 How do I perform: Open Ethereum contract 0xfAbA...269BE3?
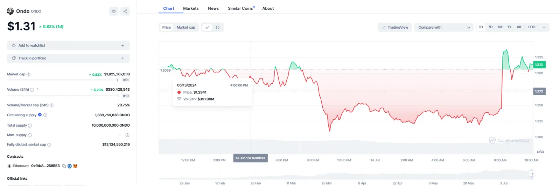(x=45, y=166)
